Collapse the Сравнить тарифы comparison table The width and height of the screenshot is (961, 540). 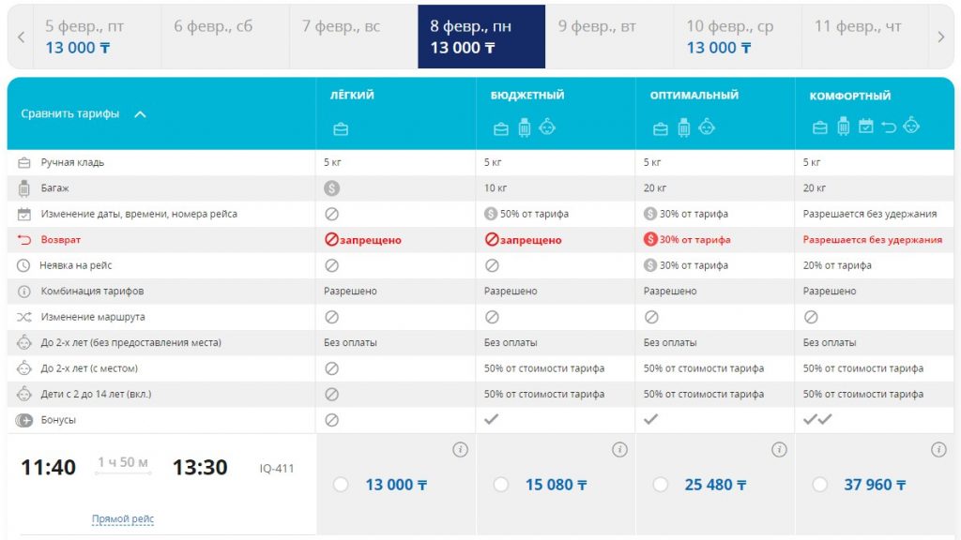140,114
